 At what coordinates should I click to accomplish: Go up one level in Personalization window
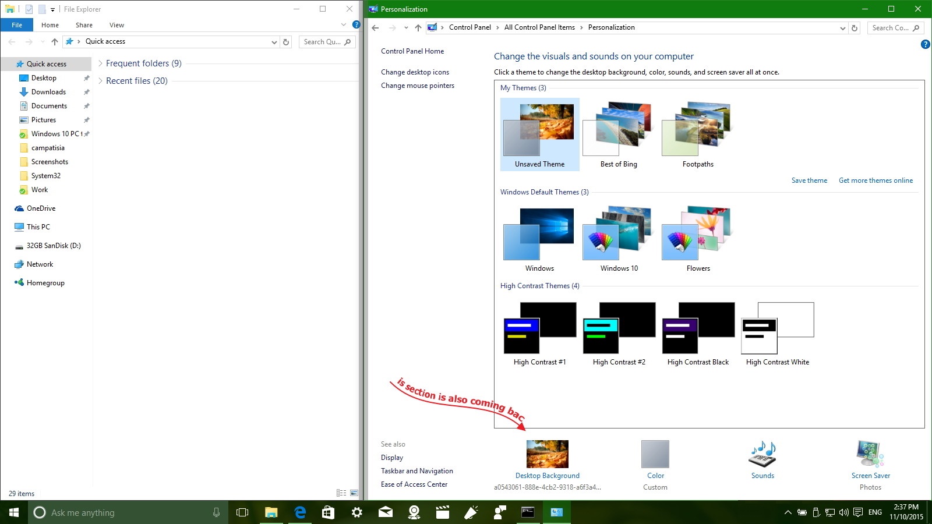[x=418, y=28]
